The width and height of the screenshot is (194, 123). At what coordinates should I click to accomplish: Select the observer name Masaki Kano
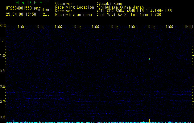(110, 4)
